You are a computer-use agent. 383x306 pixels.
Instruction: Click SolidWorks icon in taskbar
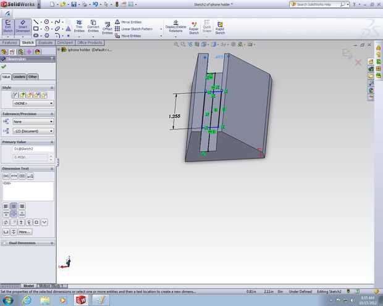click(80, 300)
